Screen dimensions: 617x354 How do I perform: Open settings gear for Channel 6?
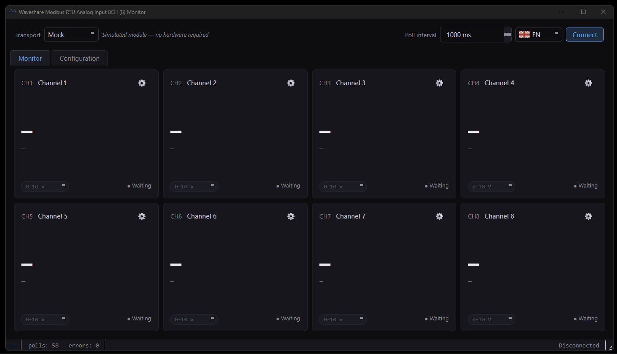click(291, 216)
